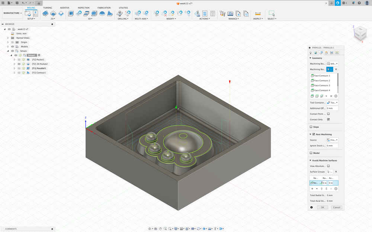This screenshot has height=232, width=372.
Task: Open the Machining Boundary selection dropdown
Action: click(332, 64)
